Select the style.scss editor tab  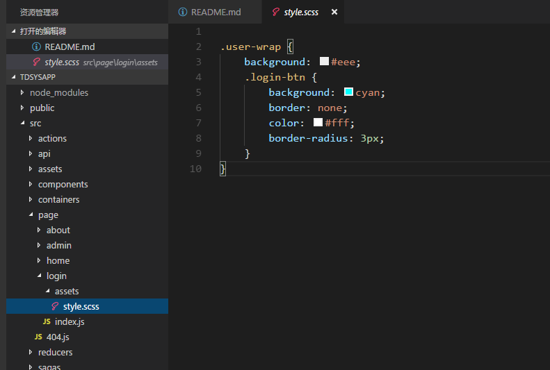[x=302, y=12]
